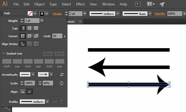Align stroke to outside
Screen dimensions: 186x112
coord(36,44)
